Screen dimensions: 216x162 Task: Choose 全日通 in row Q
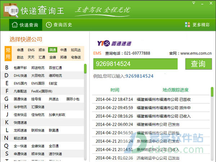54,146
